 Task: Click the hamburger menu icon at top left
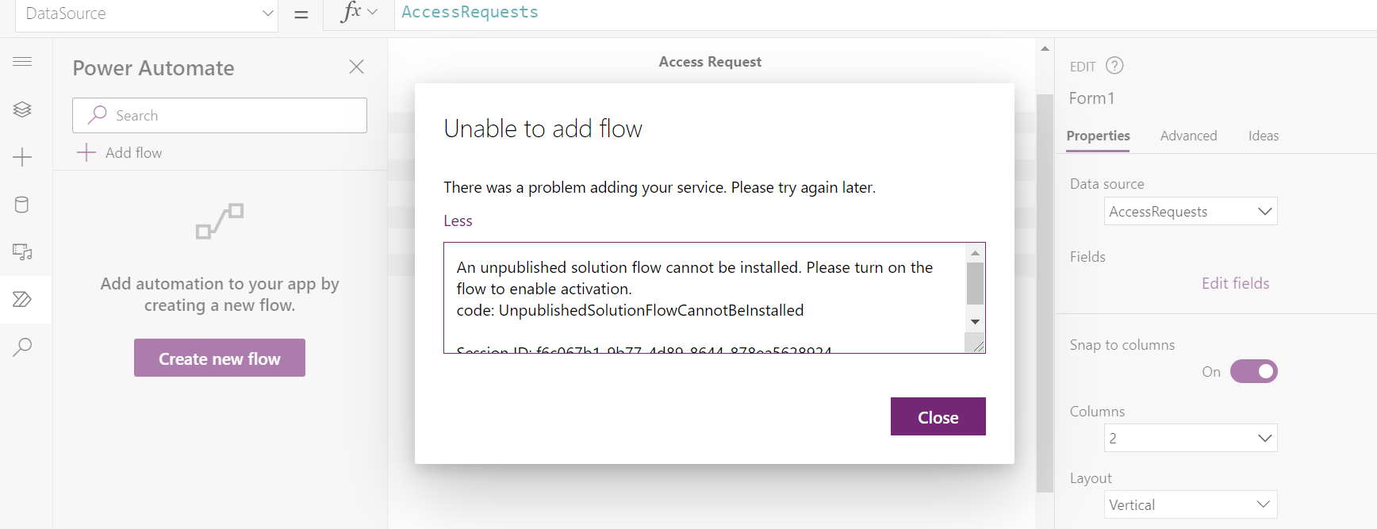tap(22, 61)
